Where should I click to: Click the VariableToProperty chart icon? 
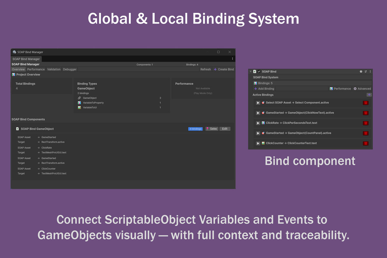click(x=79, y=103)
